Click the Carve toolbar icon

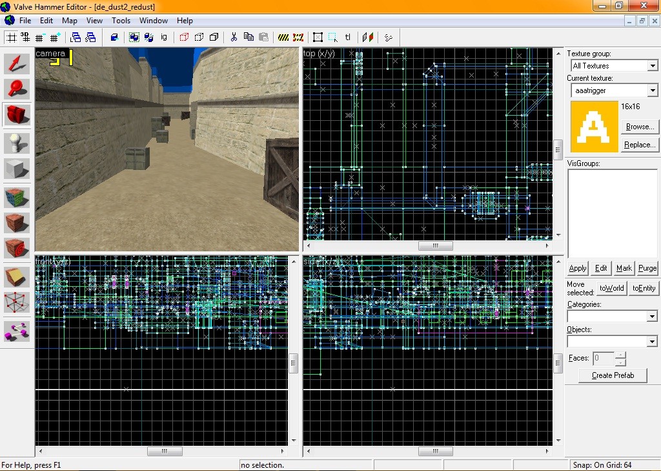(114, 37)
